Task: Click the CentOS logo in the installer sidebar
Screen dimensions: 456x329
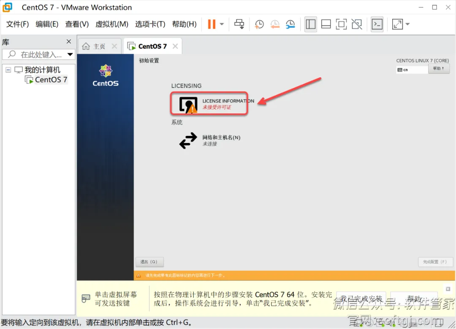Action: (x=106, y=75)
